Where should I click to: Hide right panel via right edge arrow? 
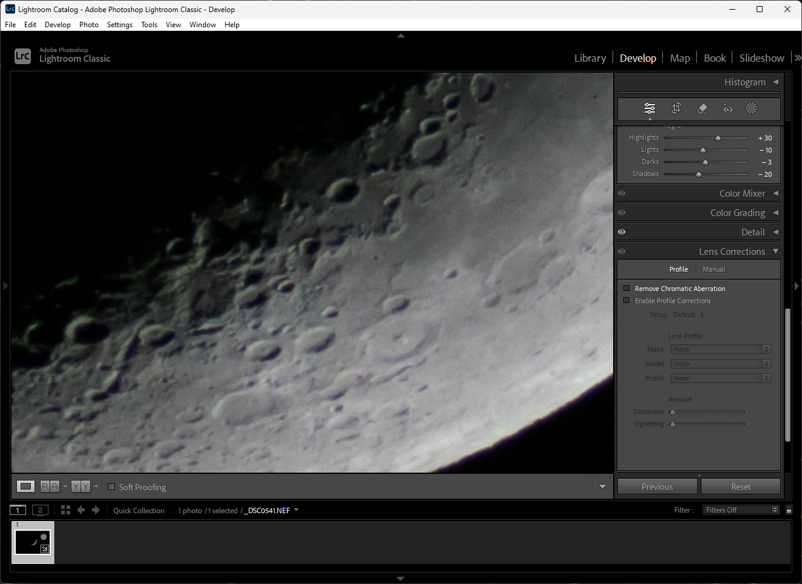point(797,286)
